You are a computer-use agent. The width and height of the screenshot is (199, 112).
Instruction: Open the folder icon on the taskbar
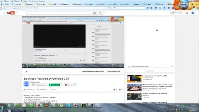[x=24, y=105]
